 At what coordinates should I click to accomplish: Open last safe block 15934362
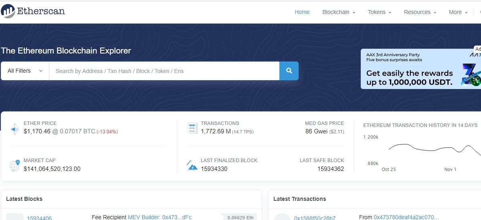point(331,169)
